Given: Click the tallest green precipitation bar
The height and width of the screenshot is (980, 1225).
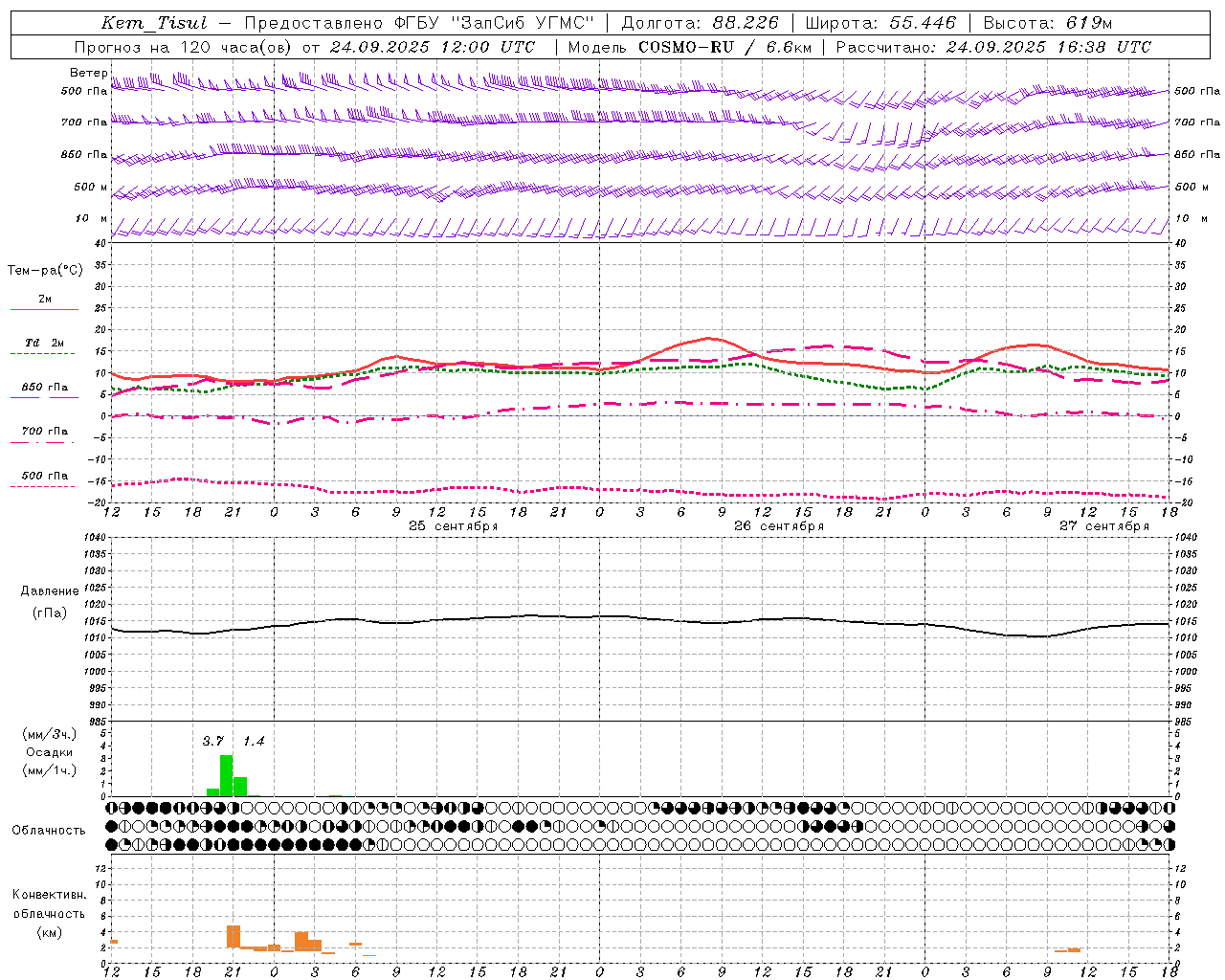Looking at the screenshot, I should [x=227, y=775].
